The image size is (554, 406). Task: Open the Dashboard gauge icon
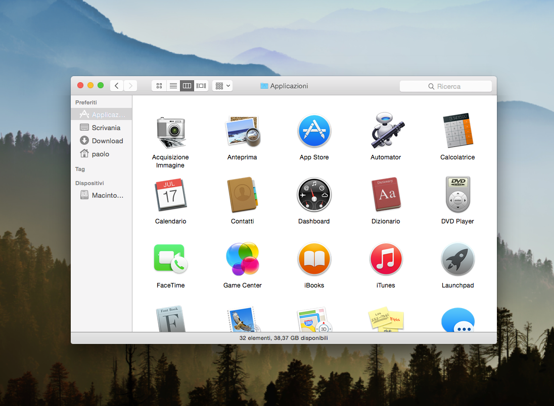[314, 195]
